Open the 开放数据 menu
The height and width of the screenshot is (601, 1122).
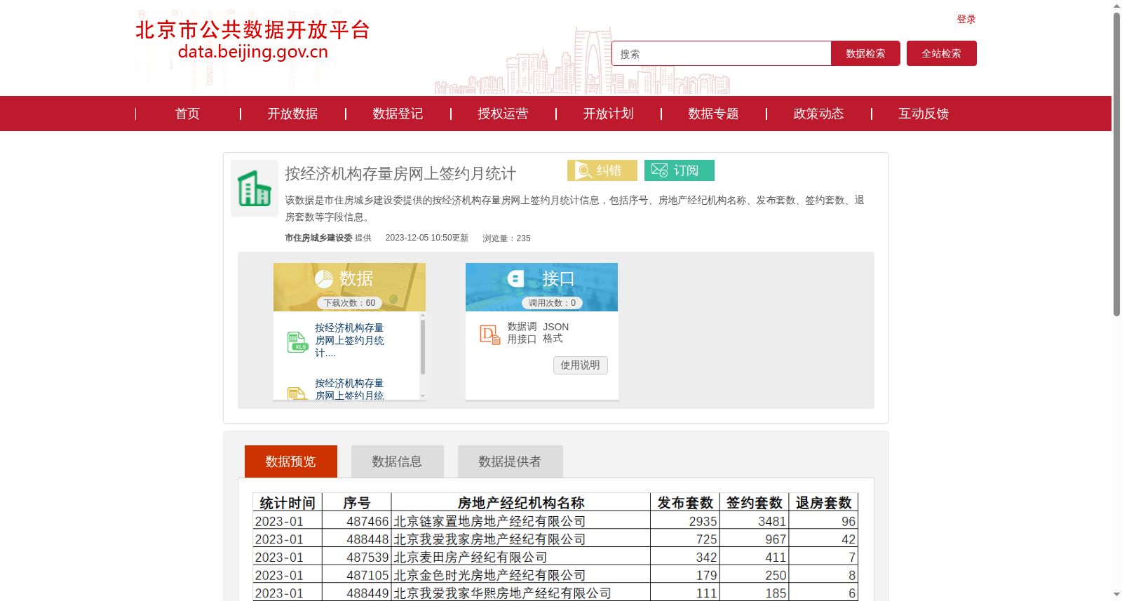(292, 114)
